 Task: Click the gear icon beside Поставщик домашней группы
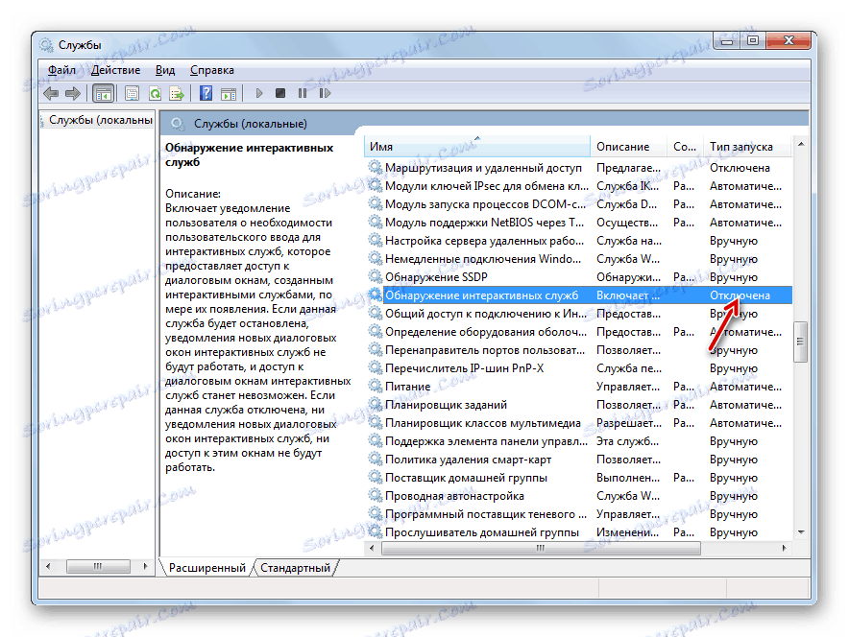[376, 477]
